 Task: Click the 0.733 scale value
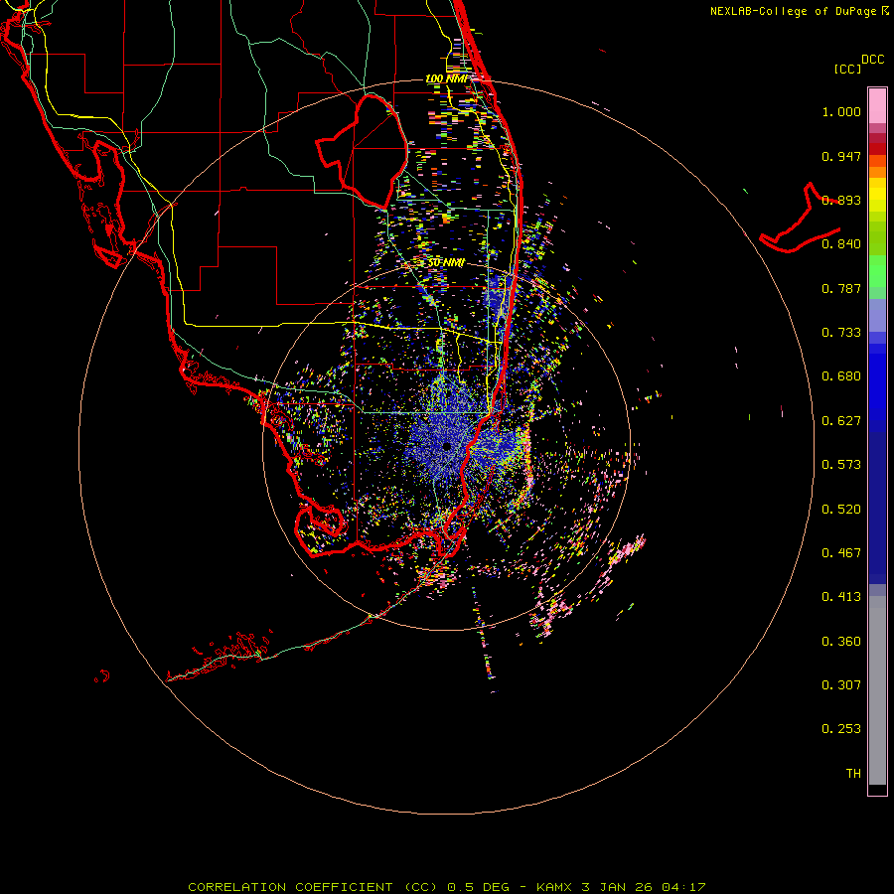point(841,333)
